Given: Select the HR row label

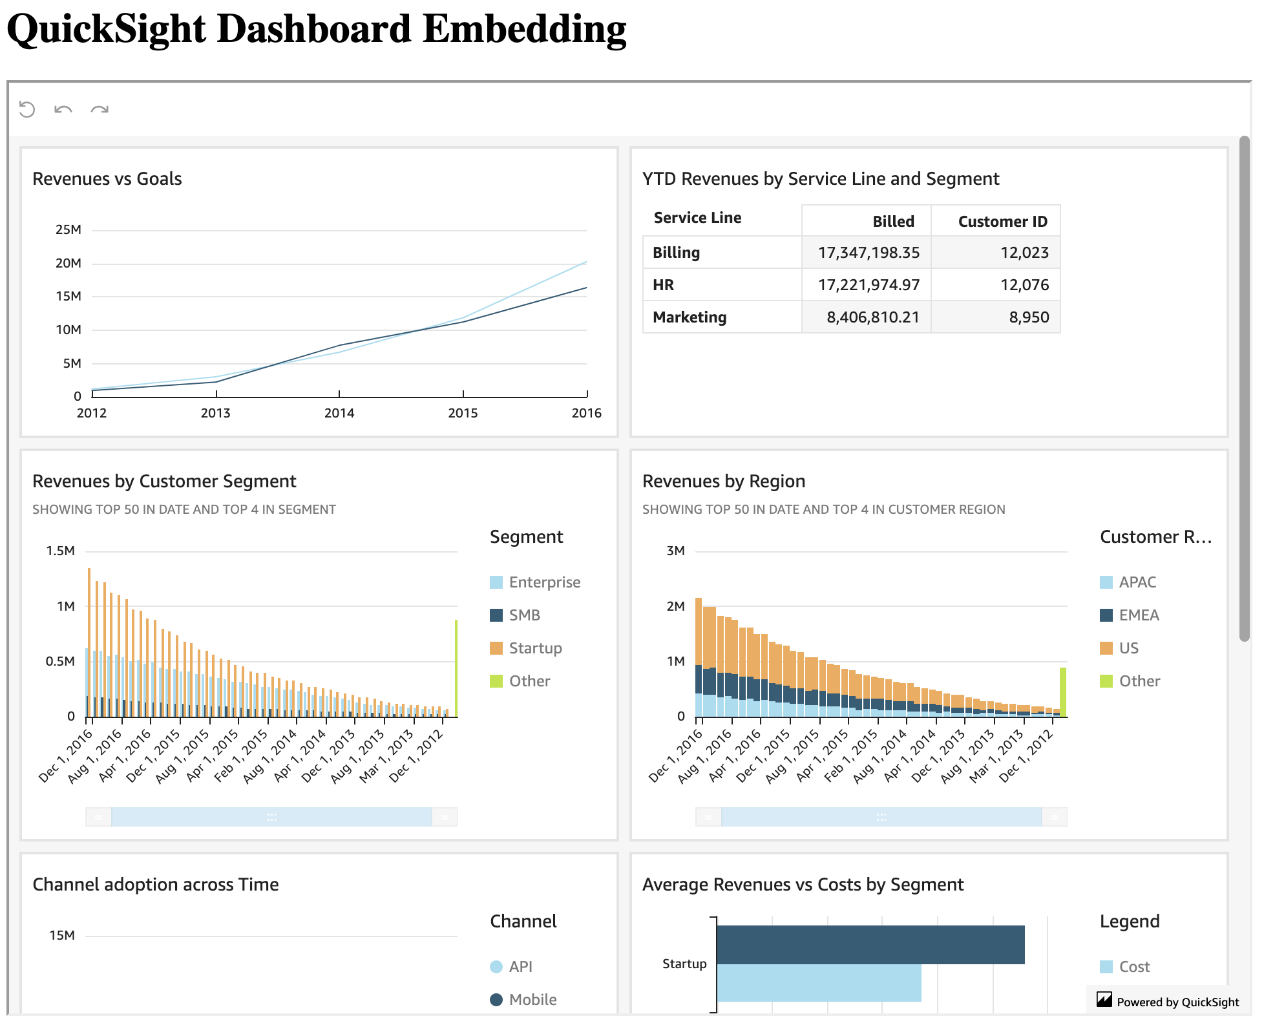Looking at the screenshot, I should tap(663, 284).
